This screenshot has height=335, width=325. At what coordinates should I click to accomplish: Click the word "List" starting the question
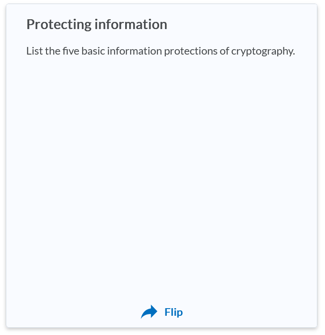click(x=34, y=51)
